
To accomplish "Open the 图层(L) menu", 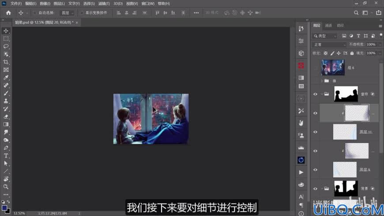I will pyautogui.click(x=59, y=4).
